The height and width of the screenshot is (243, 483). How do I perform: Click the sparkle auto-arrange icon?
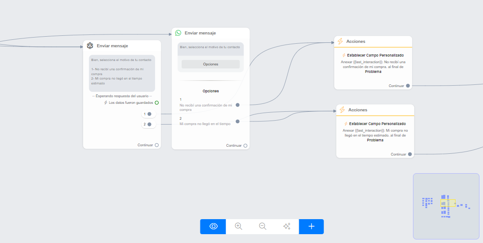point(287,226)
